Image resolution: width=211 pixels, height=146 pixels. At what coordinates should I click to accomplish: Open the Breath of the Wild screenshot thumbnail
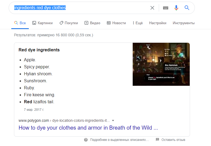pos(161,64)
